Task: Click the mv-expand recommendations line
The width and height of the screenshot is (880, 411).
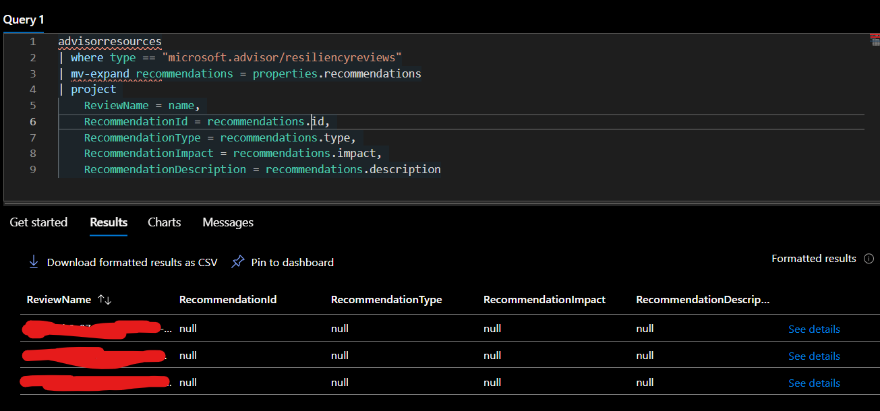Action: [x=239, y=73]
